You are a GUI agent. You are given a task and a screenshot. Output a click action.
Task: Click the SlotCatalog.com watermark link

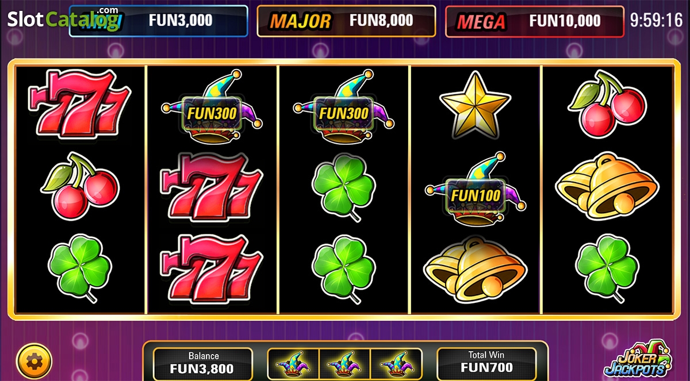[63, 20]
